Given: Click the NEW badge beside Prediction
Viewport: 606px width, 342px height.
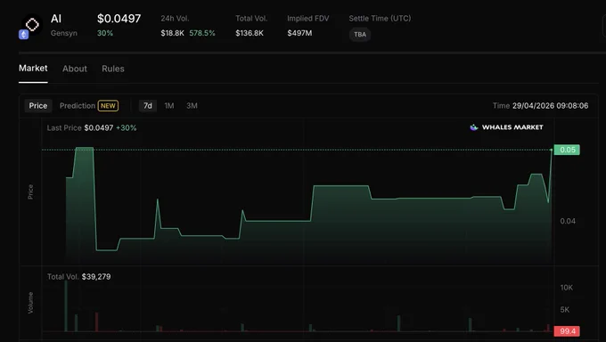Looking at the screenshot, I should coord(108,105).
